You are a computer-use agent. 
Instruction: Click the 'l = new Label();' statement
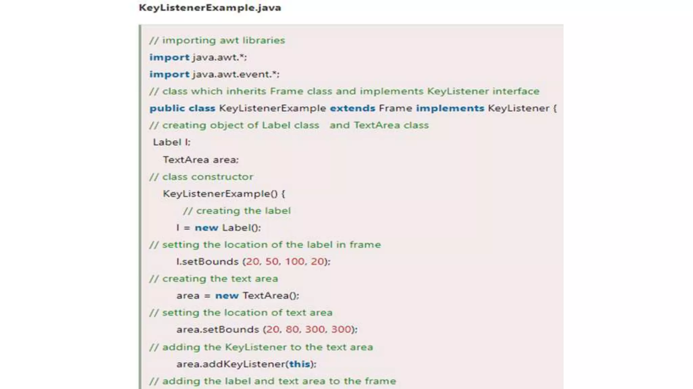click(x=218, y=228)
